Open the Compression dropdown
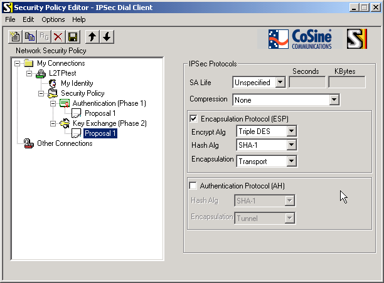Viewport: 384px width, 283px height. coord(334,100)
